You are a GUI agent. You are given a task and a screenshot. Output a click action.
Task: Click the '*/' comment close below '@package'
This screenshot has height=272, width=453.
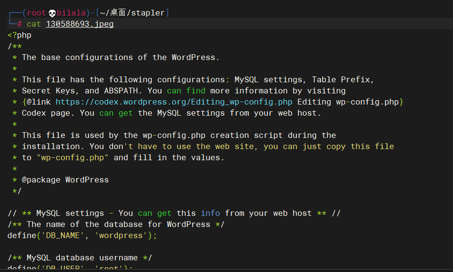17,191
